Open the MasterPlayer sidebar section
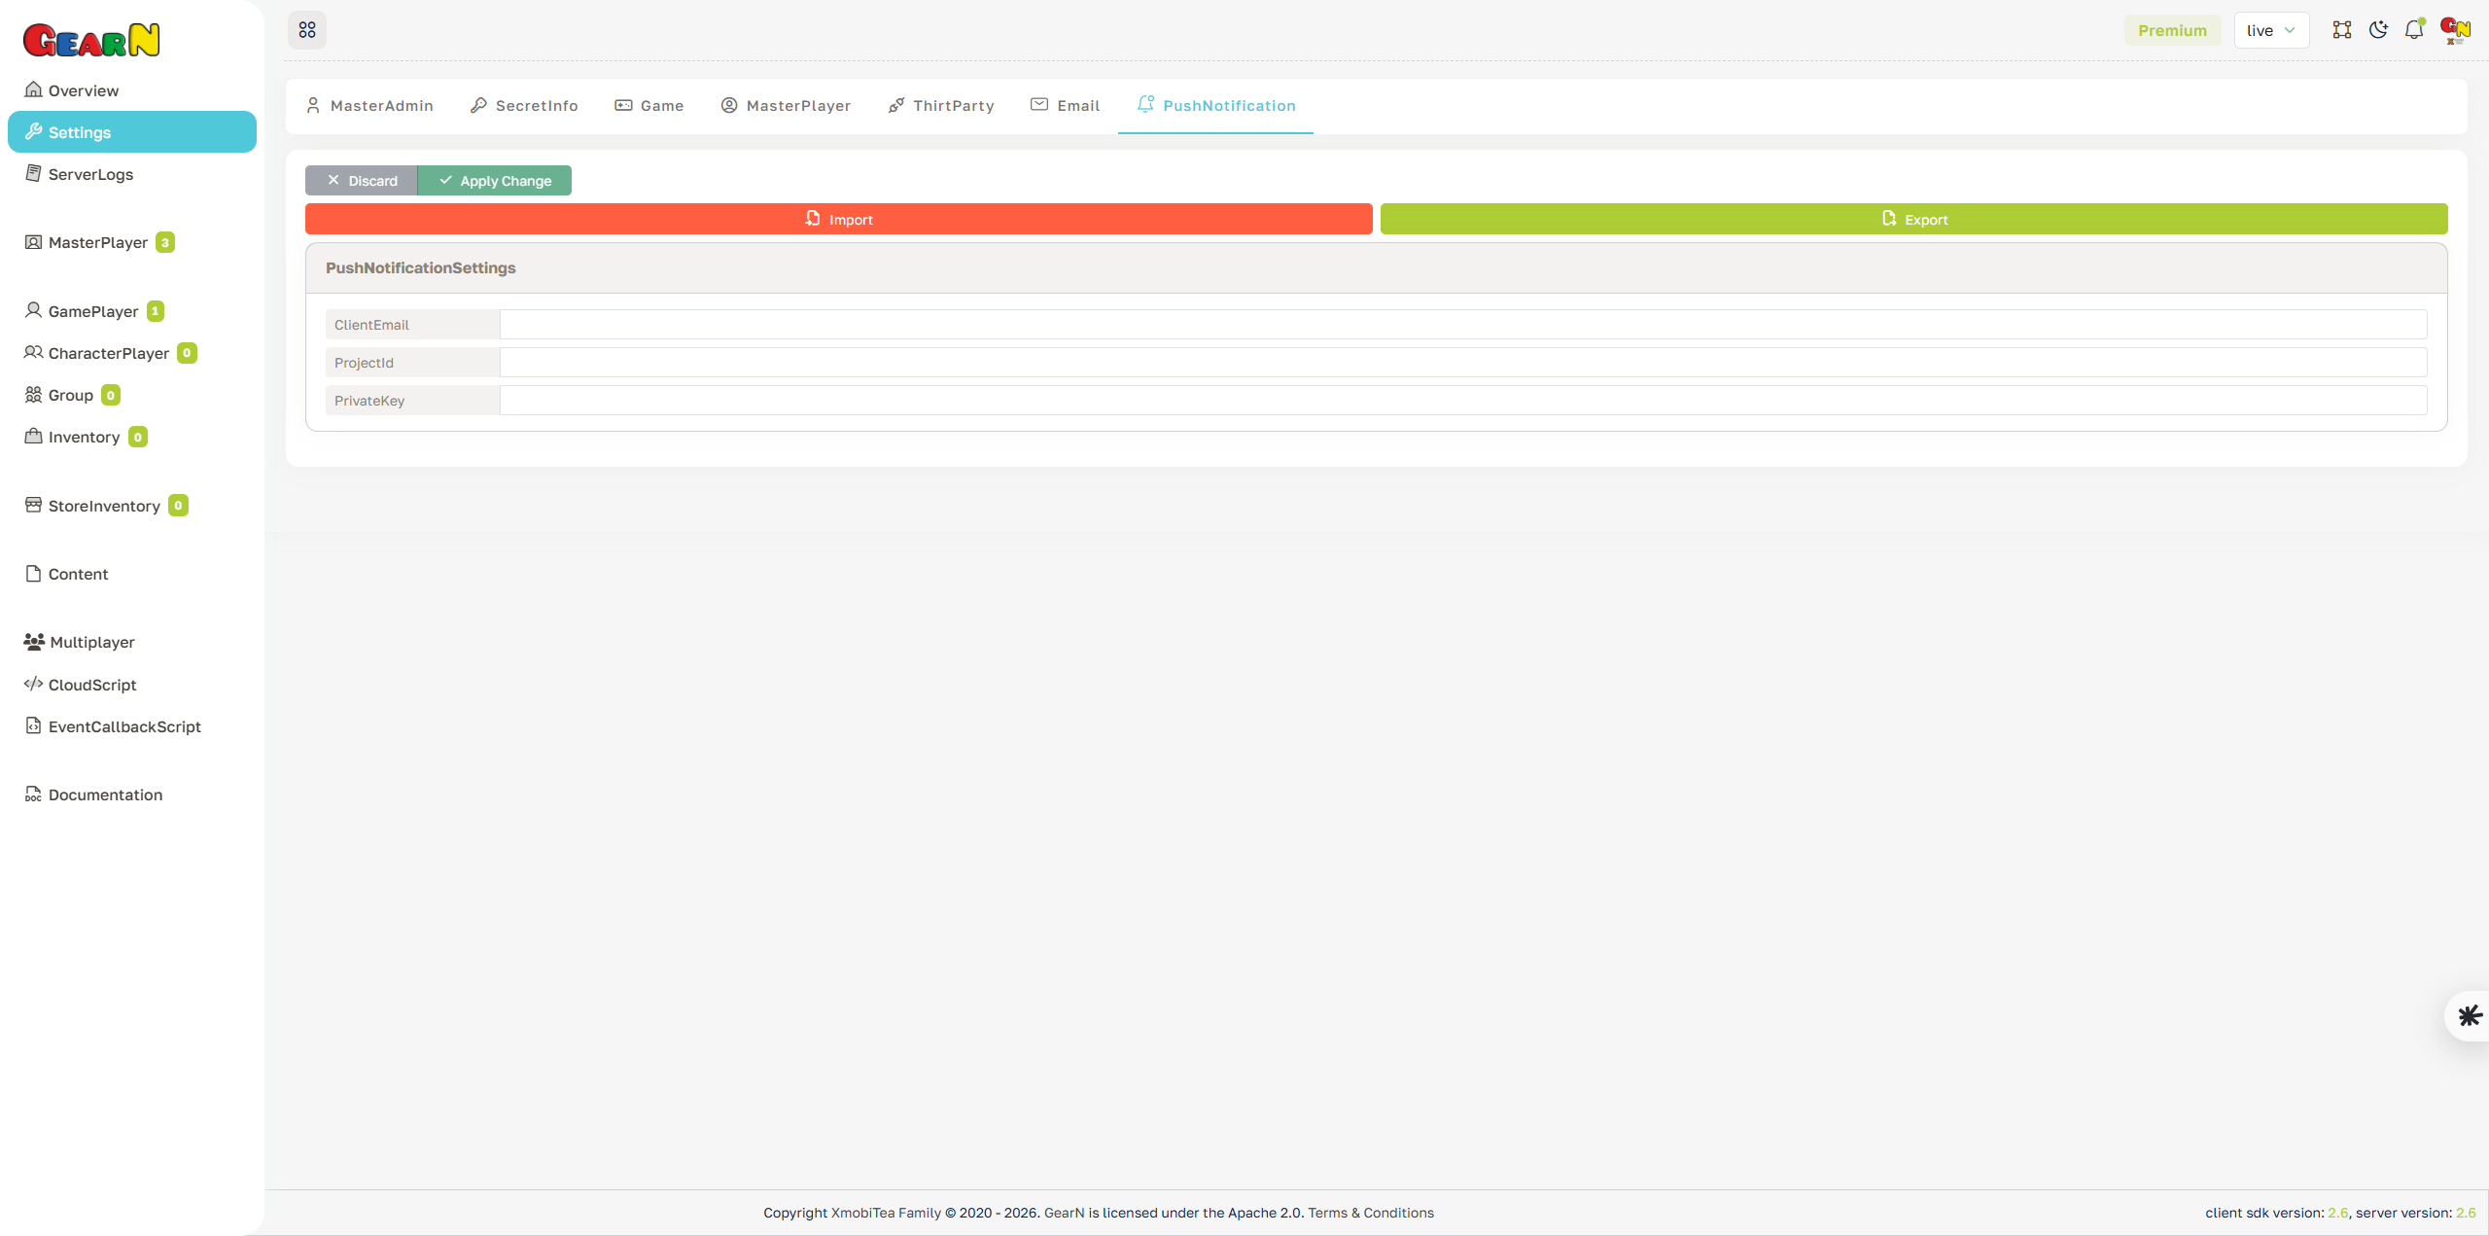This screenshot has height=1236, width=2489. click(98, 242)
